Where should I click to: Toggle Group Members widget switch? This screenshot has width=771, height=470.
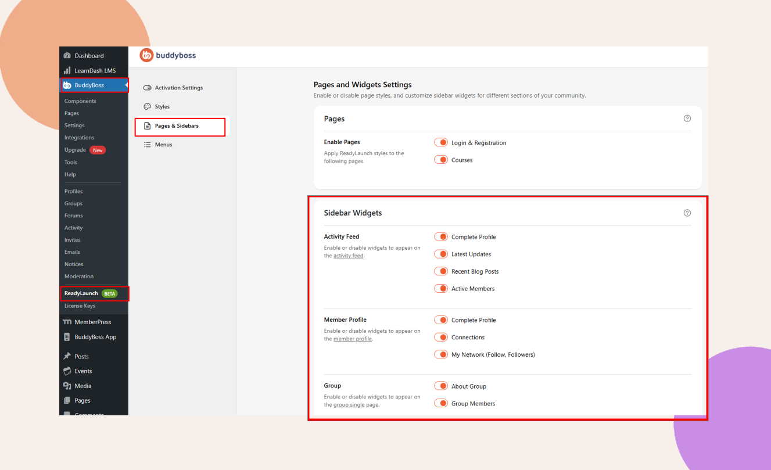441,403
